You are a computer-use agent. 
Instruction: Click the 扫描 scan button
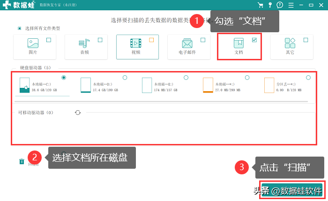(x=291, y=190)
